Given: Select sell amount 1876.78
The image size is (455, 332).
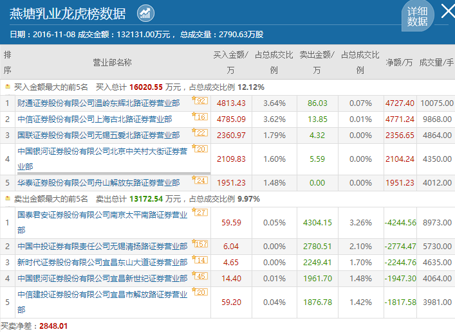Looking at the screenshot, I should pos(317,302).
